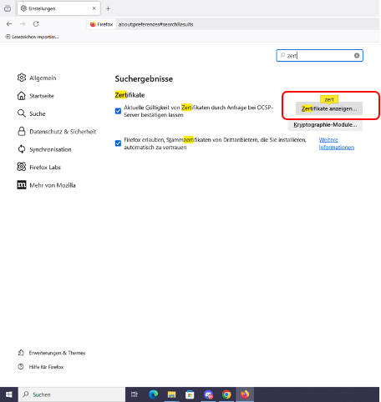Image resolution: width=381 pixels, height=402 pixels.
Task: Open the Allgemein settings category
Action: coord(37,78)
